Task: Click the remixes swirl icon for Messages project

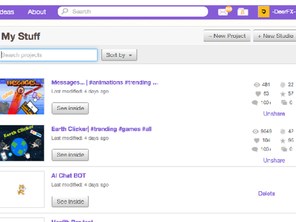Action: point(283,84)
